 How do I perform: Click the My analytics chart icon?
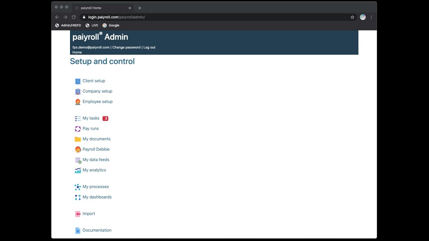pyautogui.click(x=78, y=170)
